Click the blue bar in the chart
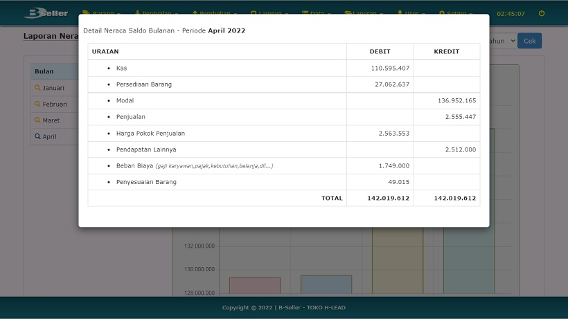Screen dimensions: 568x319 coord(326,285)
